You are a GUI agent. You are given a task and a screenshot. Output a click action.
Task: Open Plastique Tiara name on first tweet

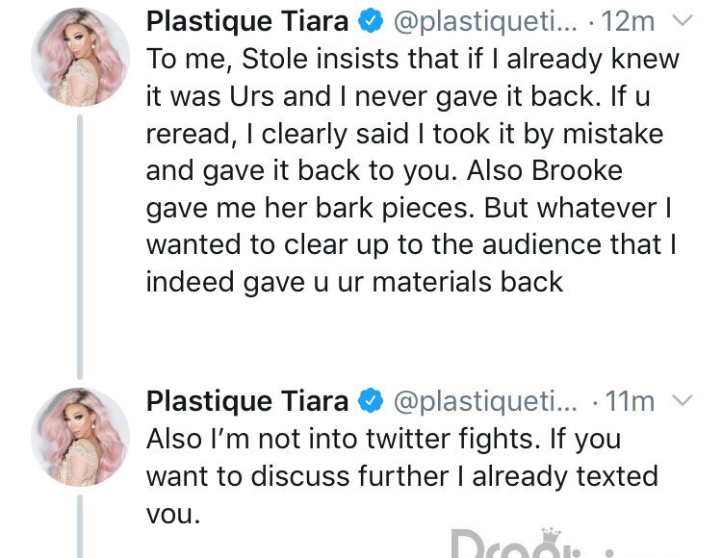pos(247,21)
